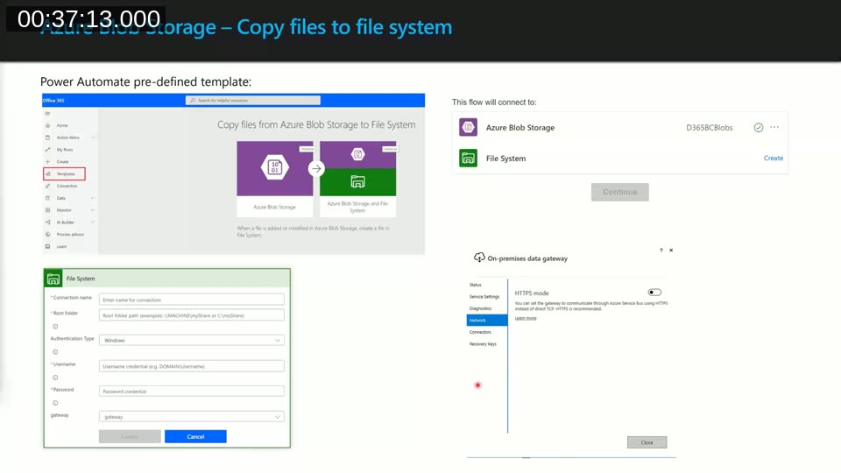Click the Azure Blob Storage and File System tile
841x473 pixels.
point(357,179)
